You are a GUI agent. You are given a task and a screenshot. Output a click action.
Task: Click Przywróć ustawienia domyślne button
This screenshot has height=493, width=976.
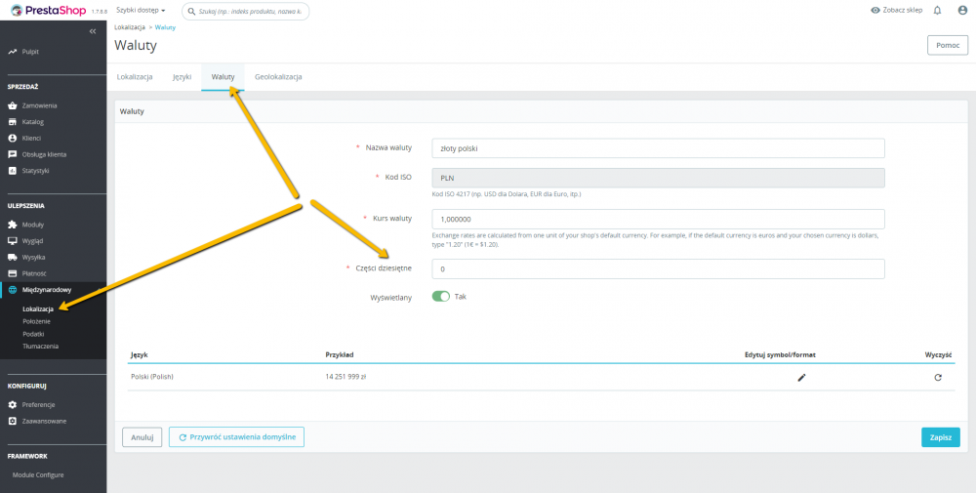(236, 437)
